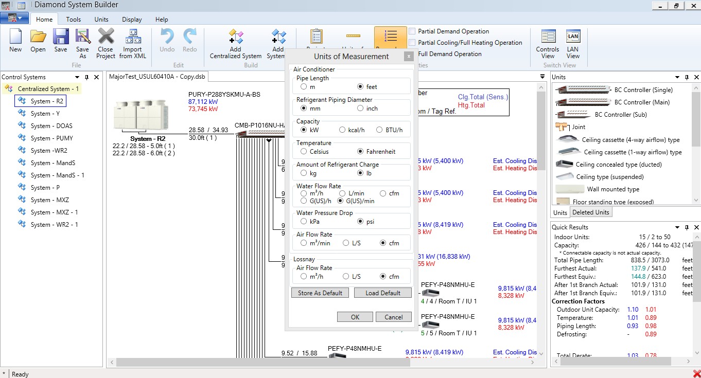Click the quick access toolbar icon in title bar
Viewport: 701px width, 378px height.
(21, 5)
